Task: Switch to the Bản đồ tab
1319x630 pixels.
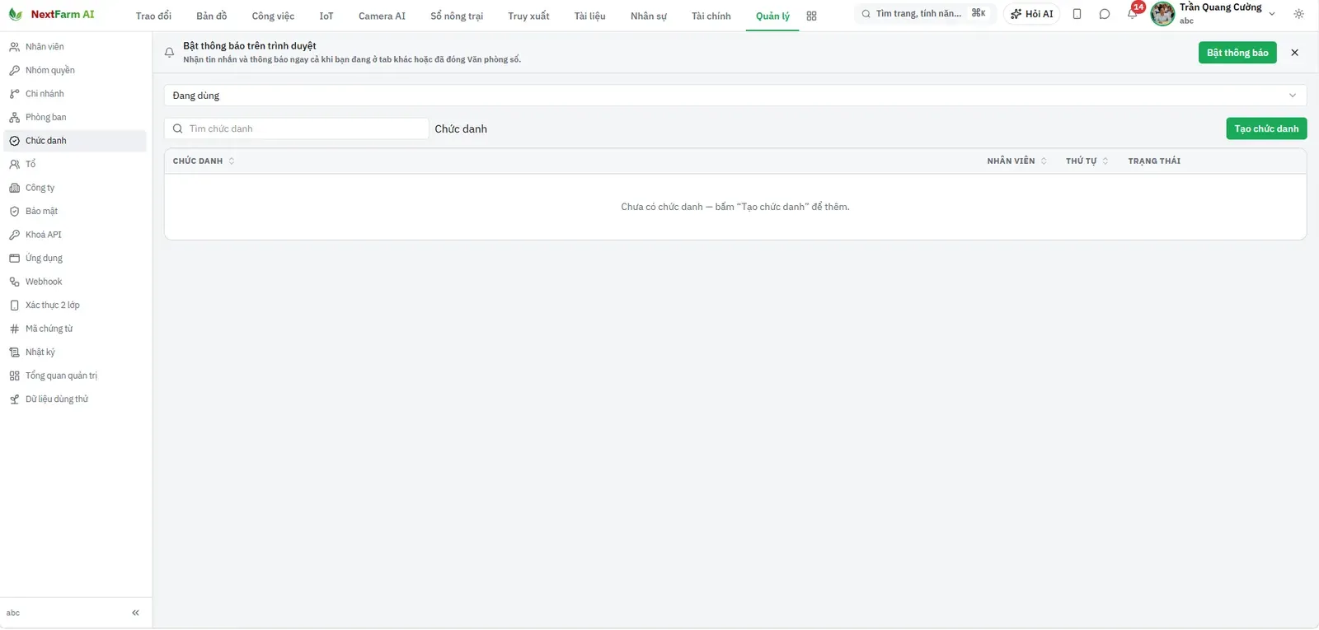Action: click(212, 16)
